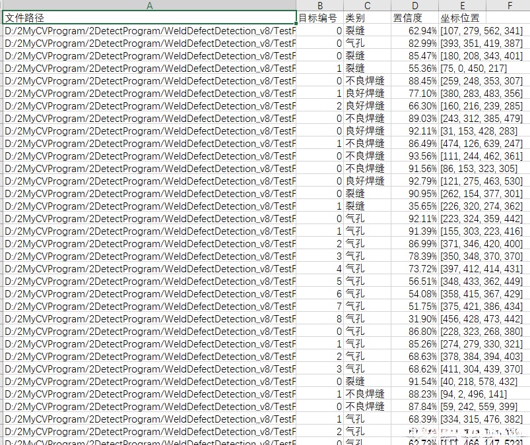The height and width of the screenshot is (445, 530).
Task: Click coordinates cell [223, 324, 359, 442]
Action: tap(482, 218)
